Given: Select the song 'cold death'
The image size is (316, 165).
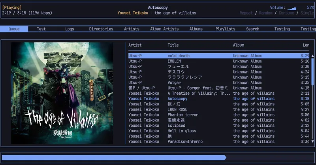Looking at the screenshot, I should [219, 56].
